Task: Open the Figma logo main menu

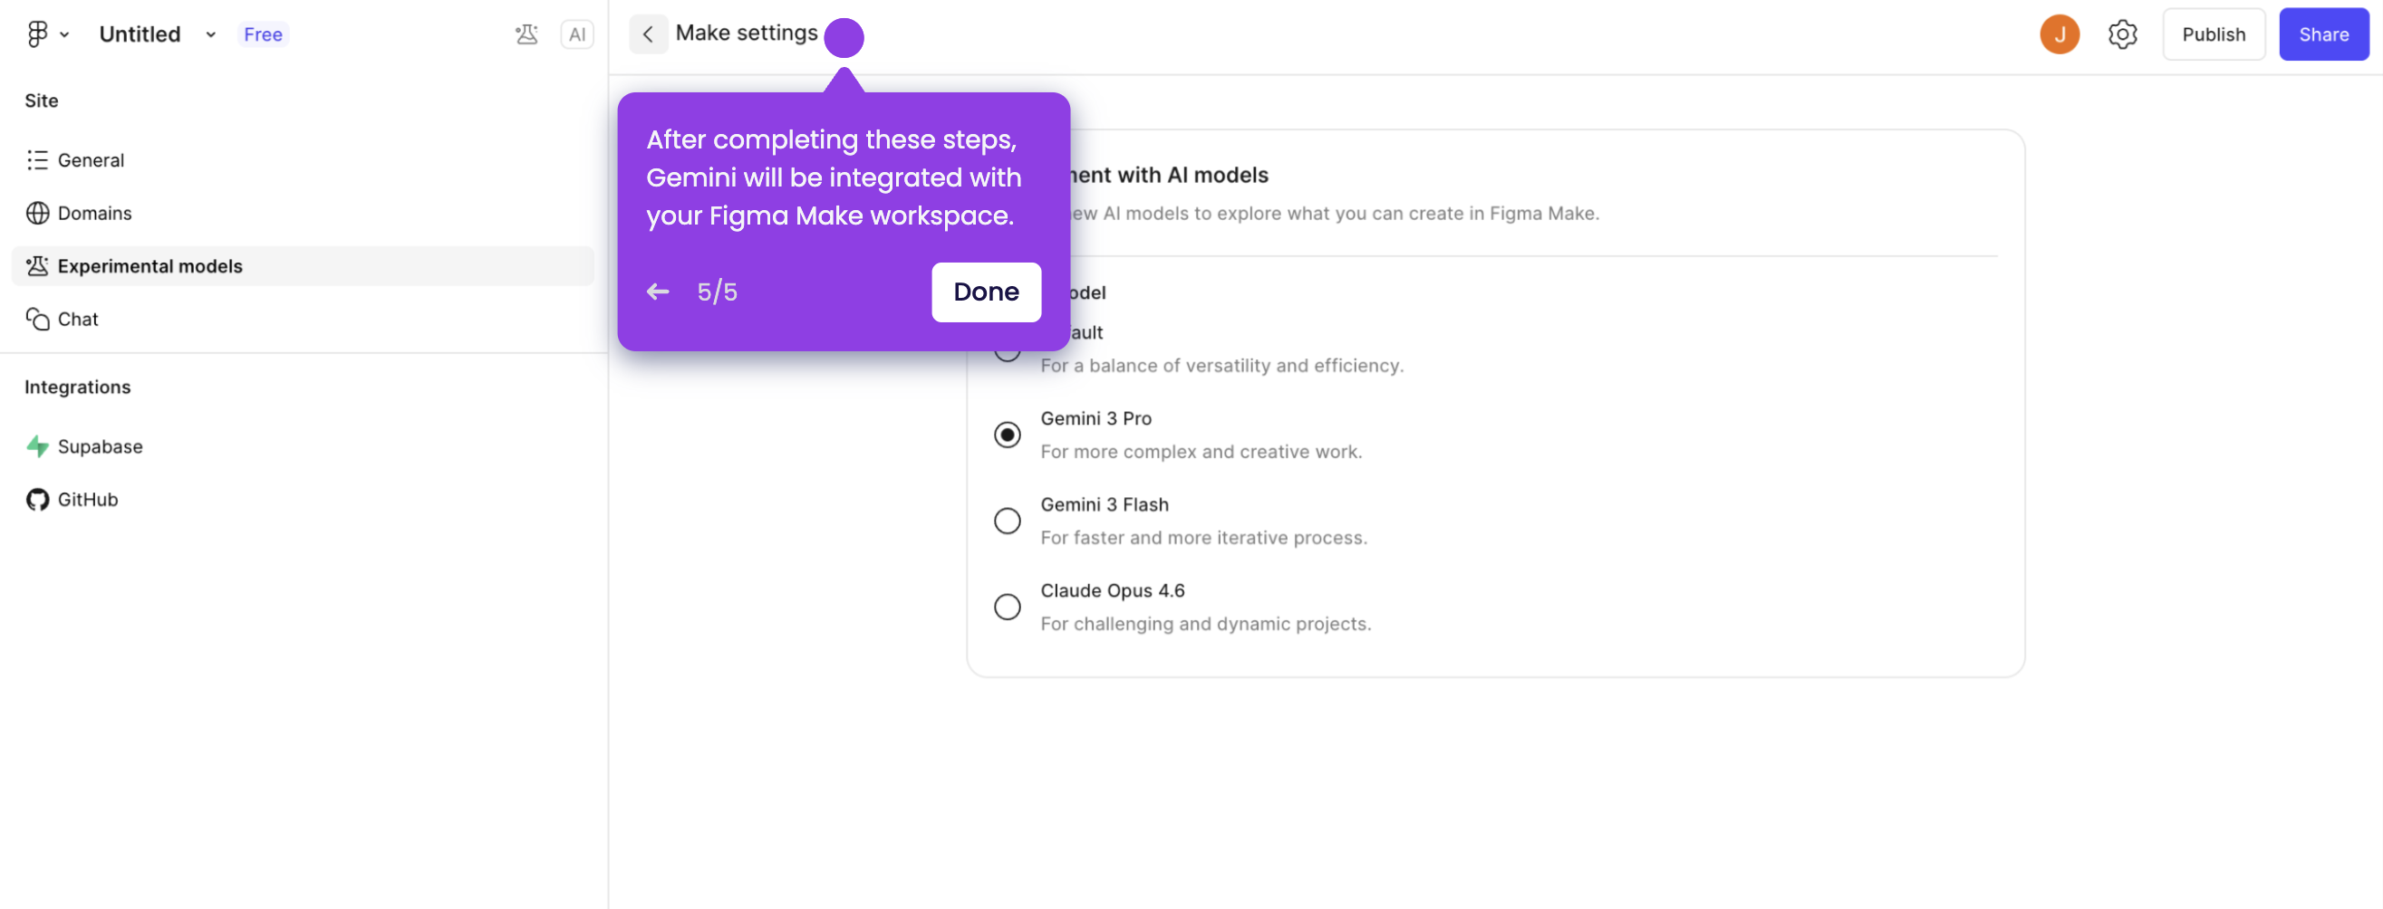Action: pos(37,34)
